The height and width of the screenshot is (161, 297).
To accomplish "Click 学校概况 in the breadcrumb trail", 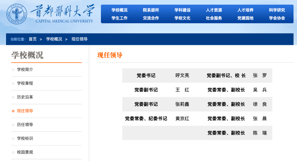I will coord(54,39).
